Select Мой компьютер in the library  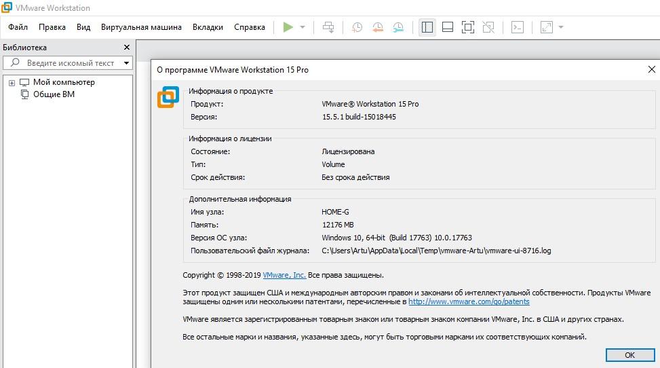coord(64,82)
